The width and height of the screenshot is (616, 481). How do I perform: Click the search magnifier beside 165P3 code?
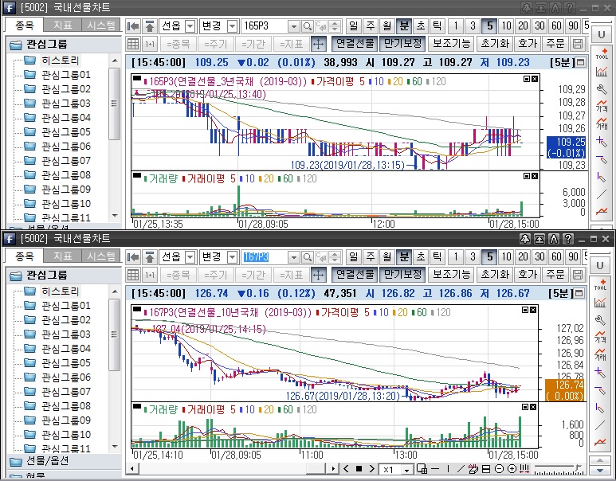307,25
